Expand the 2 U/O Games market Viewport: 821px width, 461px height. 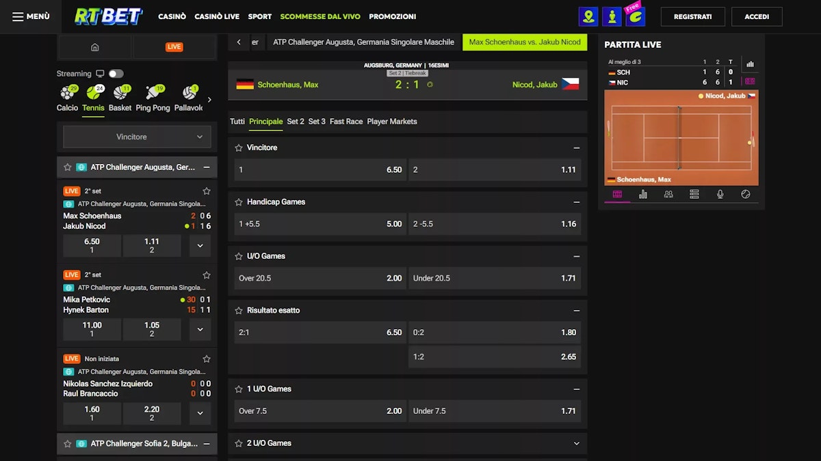[x=576, y=443]
